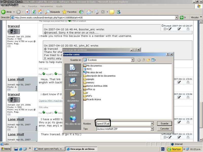Image resolution: width=203 pixels, height=152 pixels.
Task: Stop page loading with the red X icon
Action: point(27,12)
